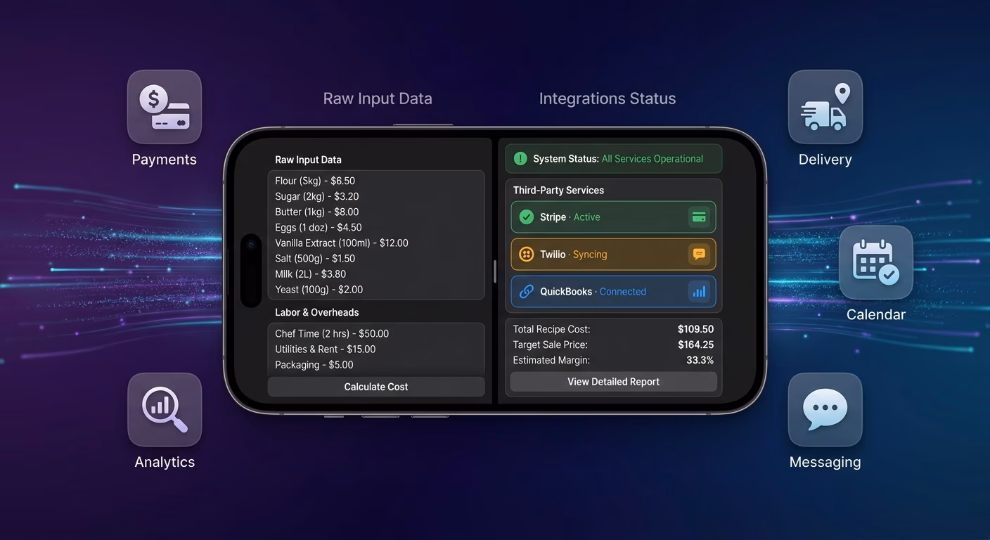Select the Stripe Active service row
The height and width of the screenshot is (540, 990).
[614, 217]
